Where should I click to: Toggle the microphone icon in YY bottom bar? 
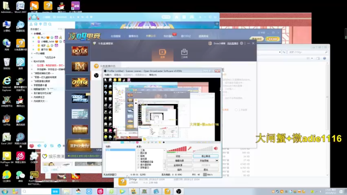click(x=46, y=146)
